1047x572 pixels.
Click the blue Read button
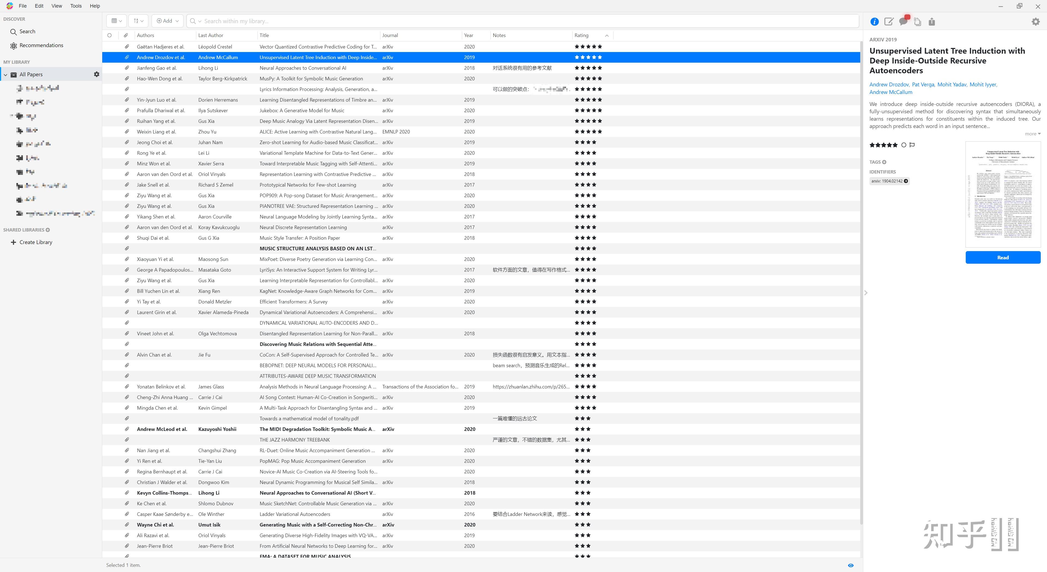[1003, 257]
